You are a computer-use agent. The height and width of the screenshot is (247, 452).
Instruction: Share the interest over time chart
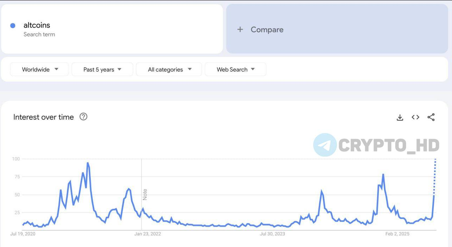coord(431,117)
